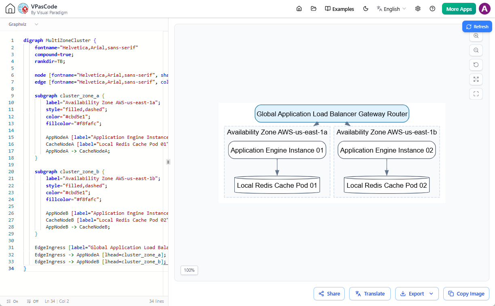The width and height of the screenshot is (495, 306).
Task: Select the Application Engine Instance 01 node
Action: click(x=277, y=150)
